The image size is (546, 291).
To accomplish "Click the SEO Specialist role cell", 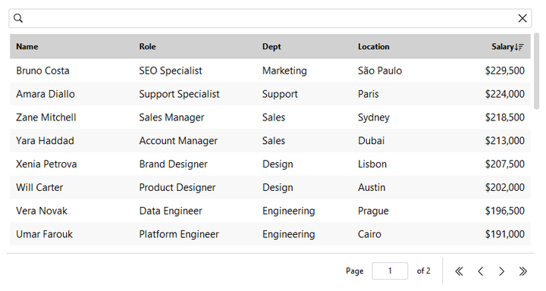I will pyautogui.click(x=171, y=70).
